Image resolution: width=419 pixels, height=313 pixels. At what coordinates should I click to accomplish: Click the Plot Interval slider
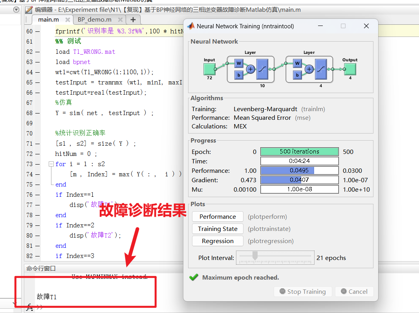pos(275,258)
